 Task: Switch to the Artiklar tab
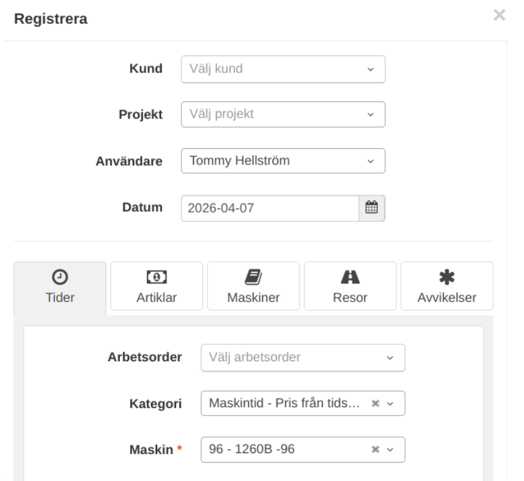pos(156,286)
